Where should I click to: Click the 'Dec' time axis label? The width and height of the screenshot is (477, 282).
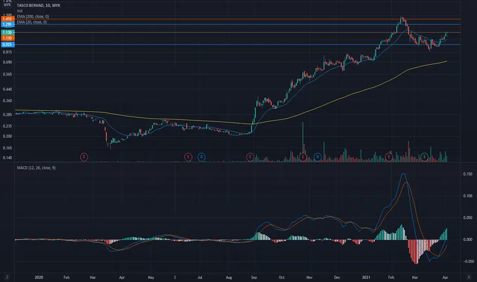coord(337,277)
